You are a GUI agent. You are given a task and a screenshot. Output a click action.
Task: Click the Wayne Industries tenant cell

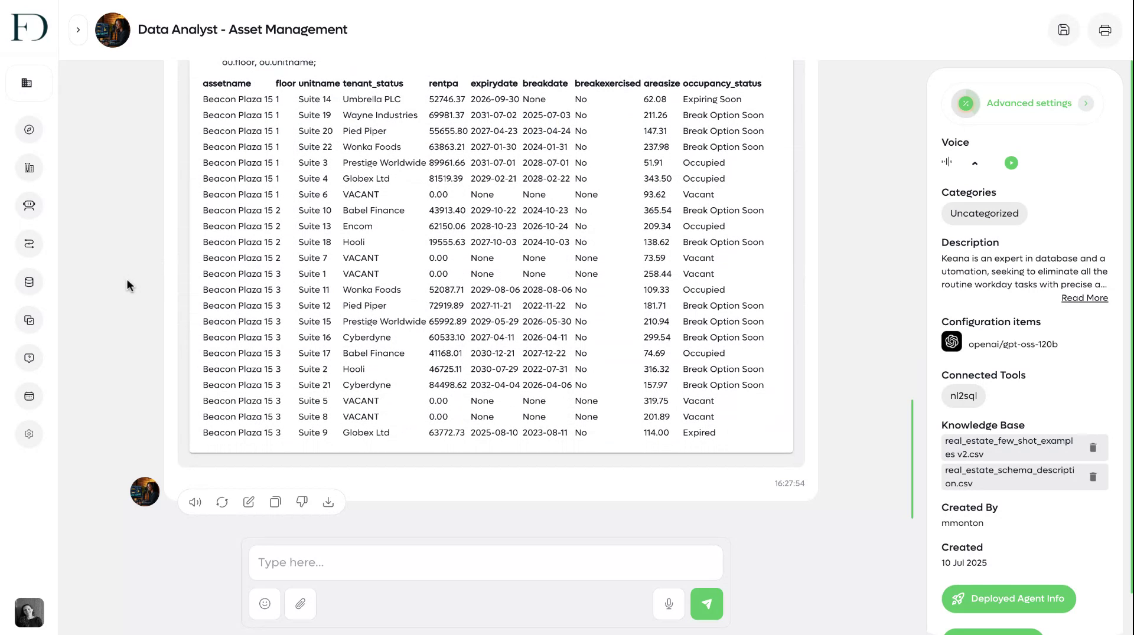(380, 116)
